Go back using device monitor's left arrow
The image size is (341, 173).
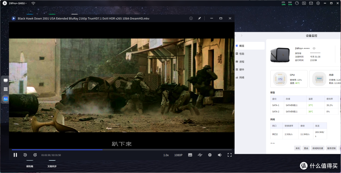coord(236,36)
